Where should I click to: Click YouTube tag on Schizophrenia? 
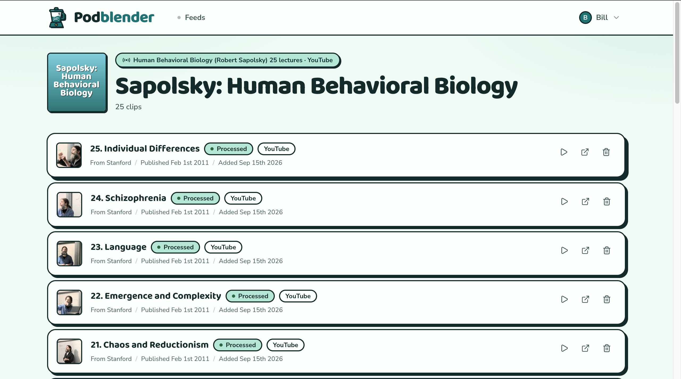(243, 198)
